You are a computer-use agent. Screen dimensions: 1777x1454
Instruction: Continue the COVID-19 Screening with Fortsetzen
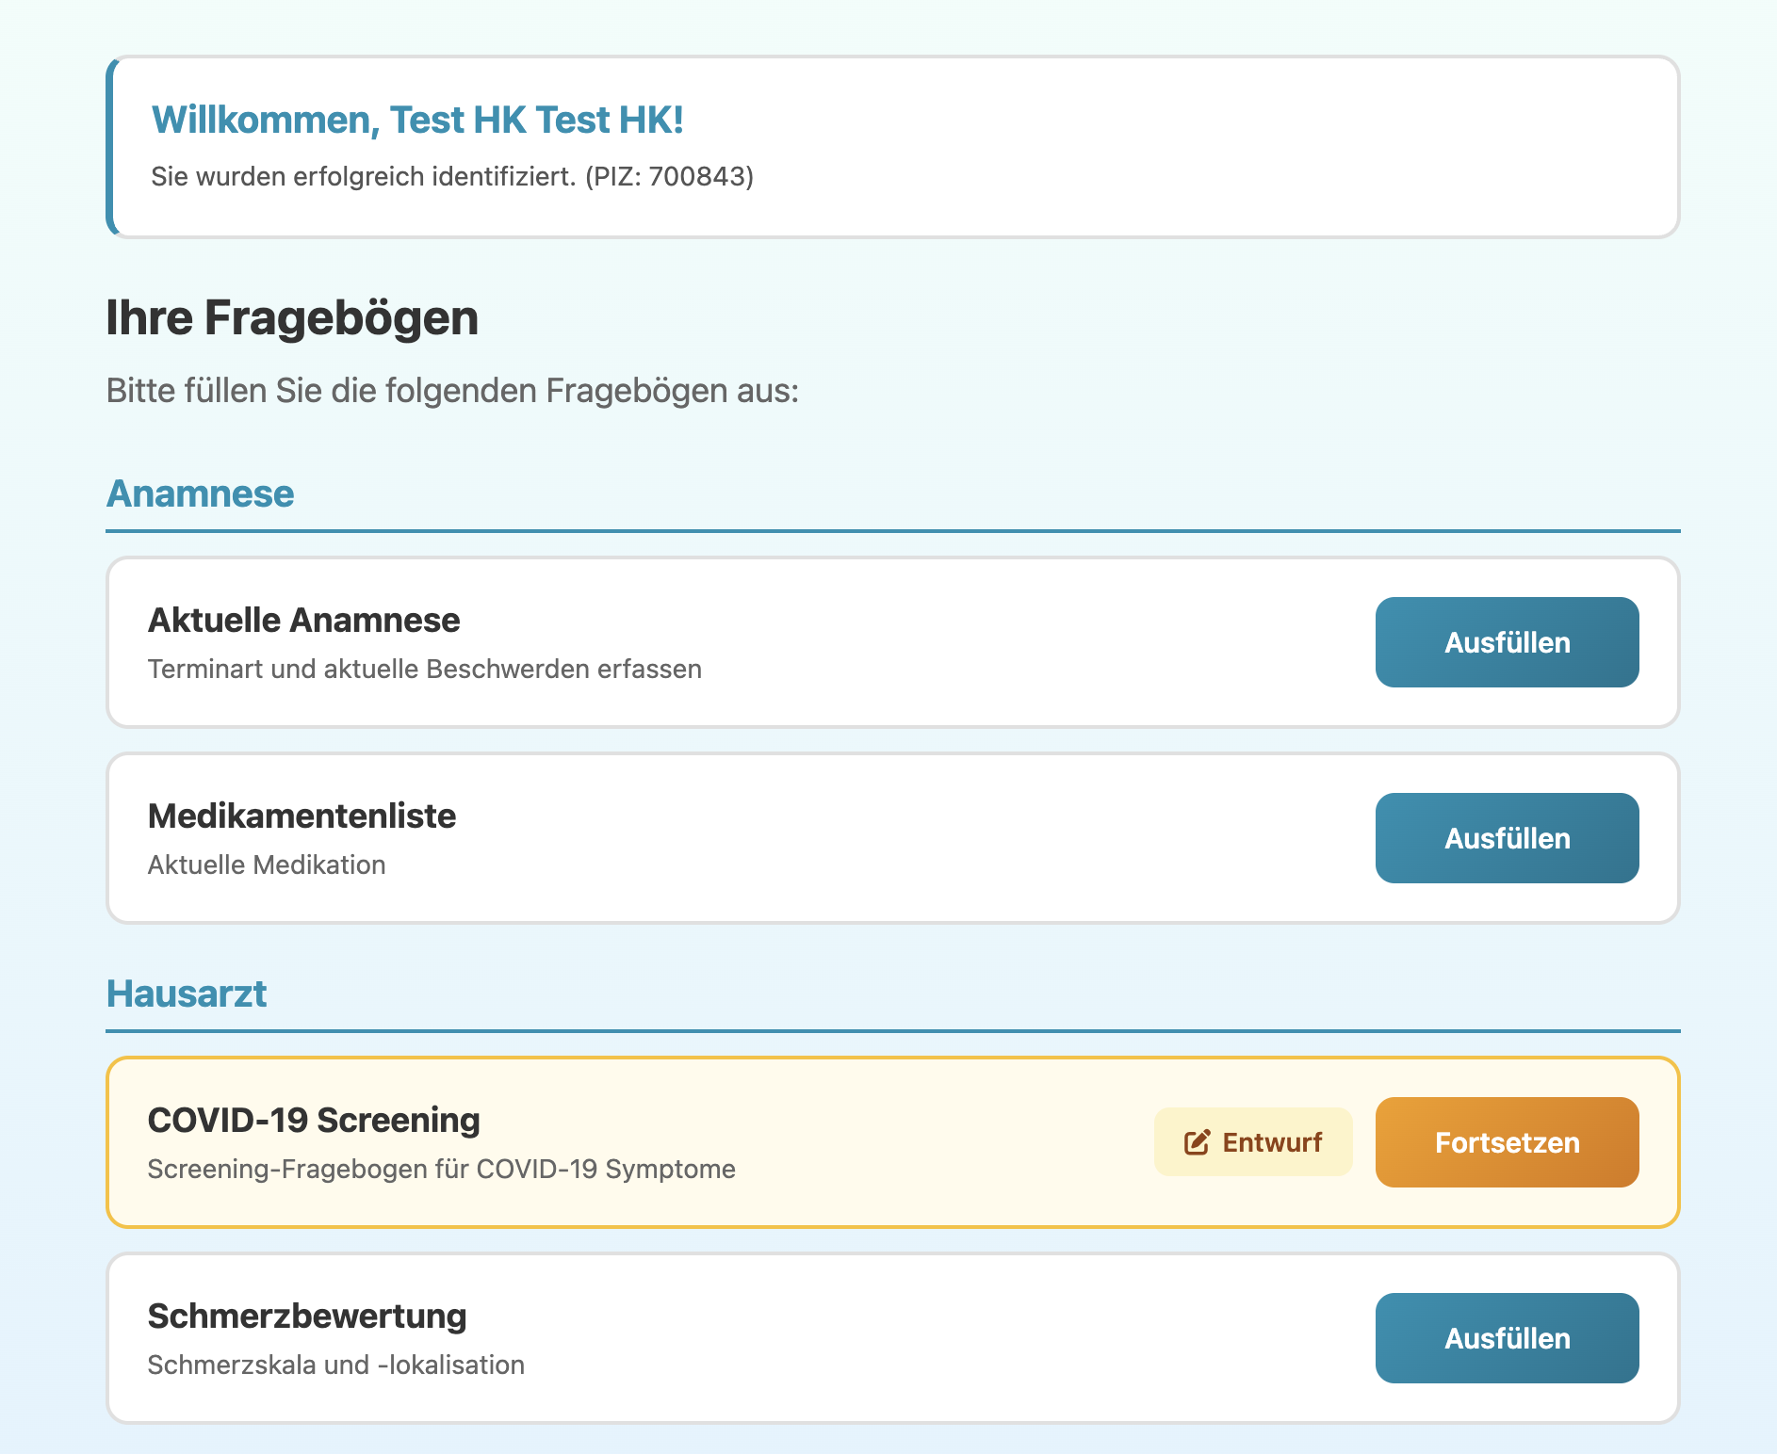(1506, 1141)
